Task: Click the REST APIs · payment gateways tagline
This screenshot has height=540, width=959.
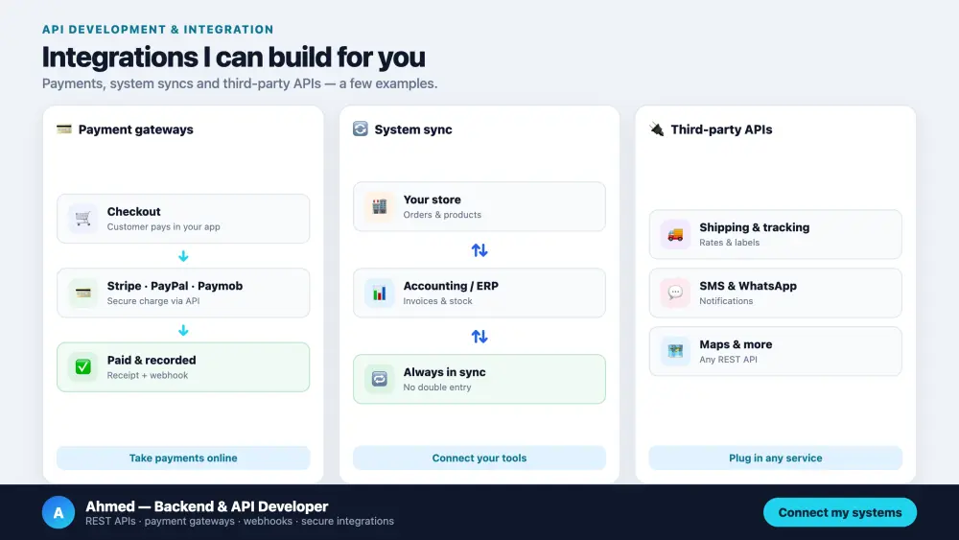Action: (x=240, y=521)
